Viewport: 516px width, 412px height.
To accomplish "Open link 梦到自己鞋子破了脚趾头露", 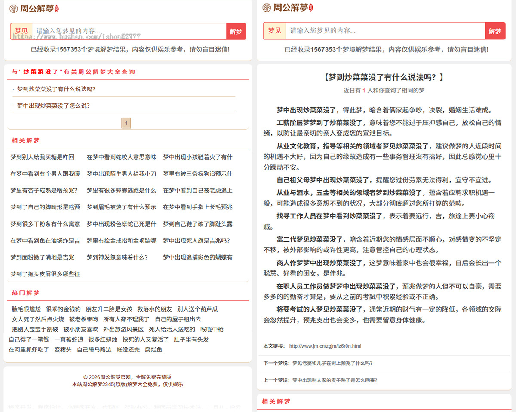I will pos(197,224).
